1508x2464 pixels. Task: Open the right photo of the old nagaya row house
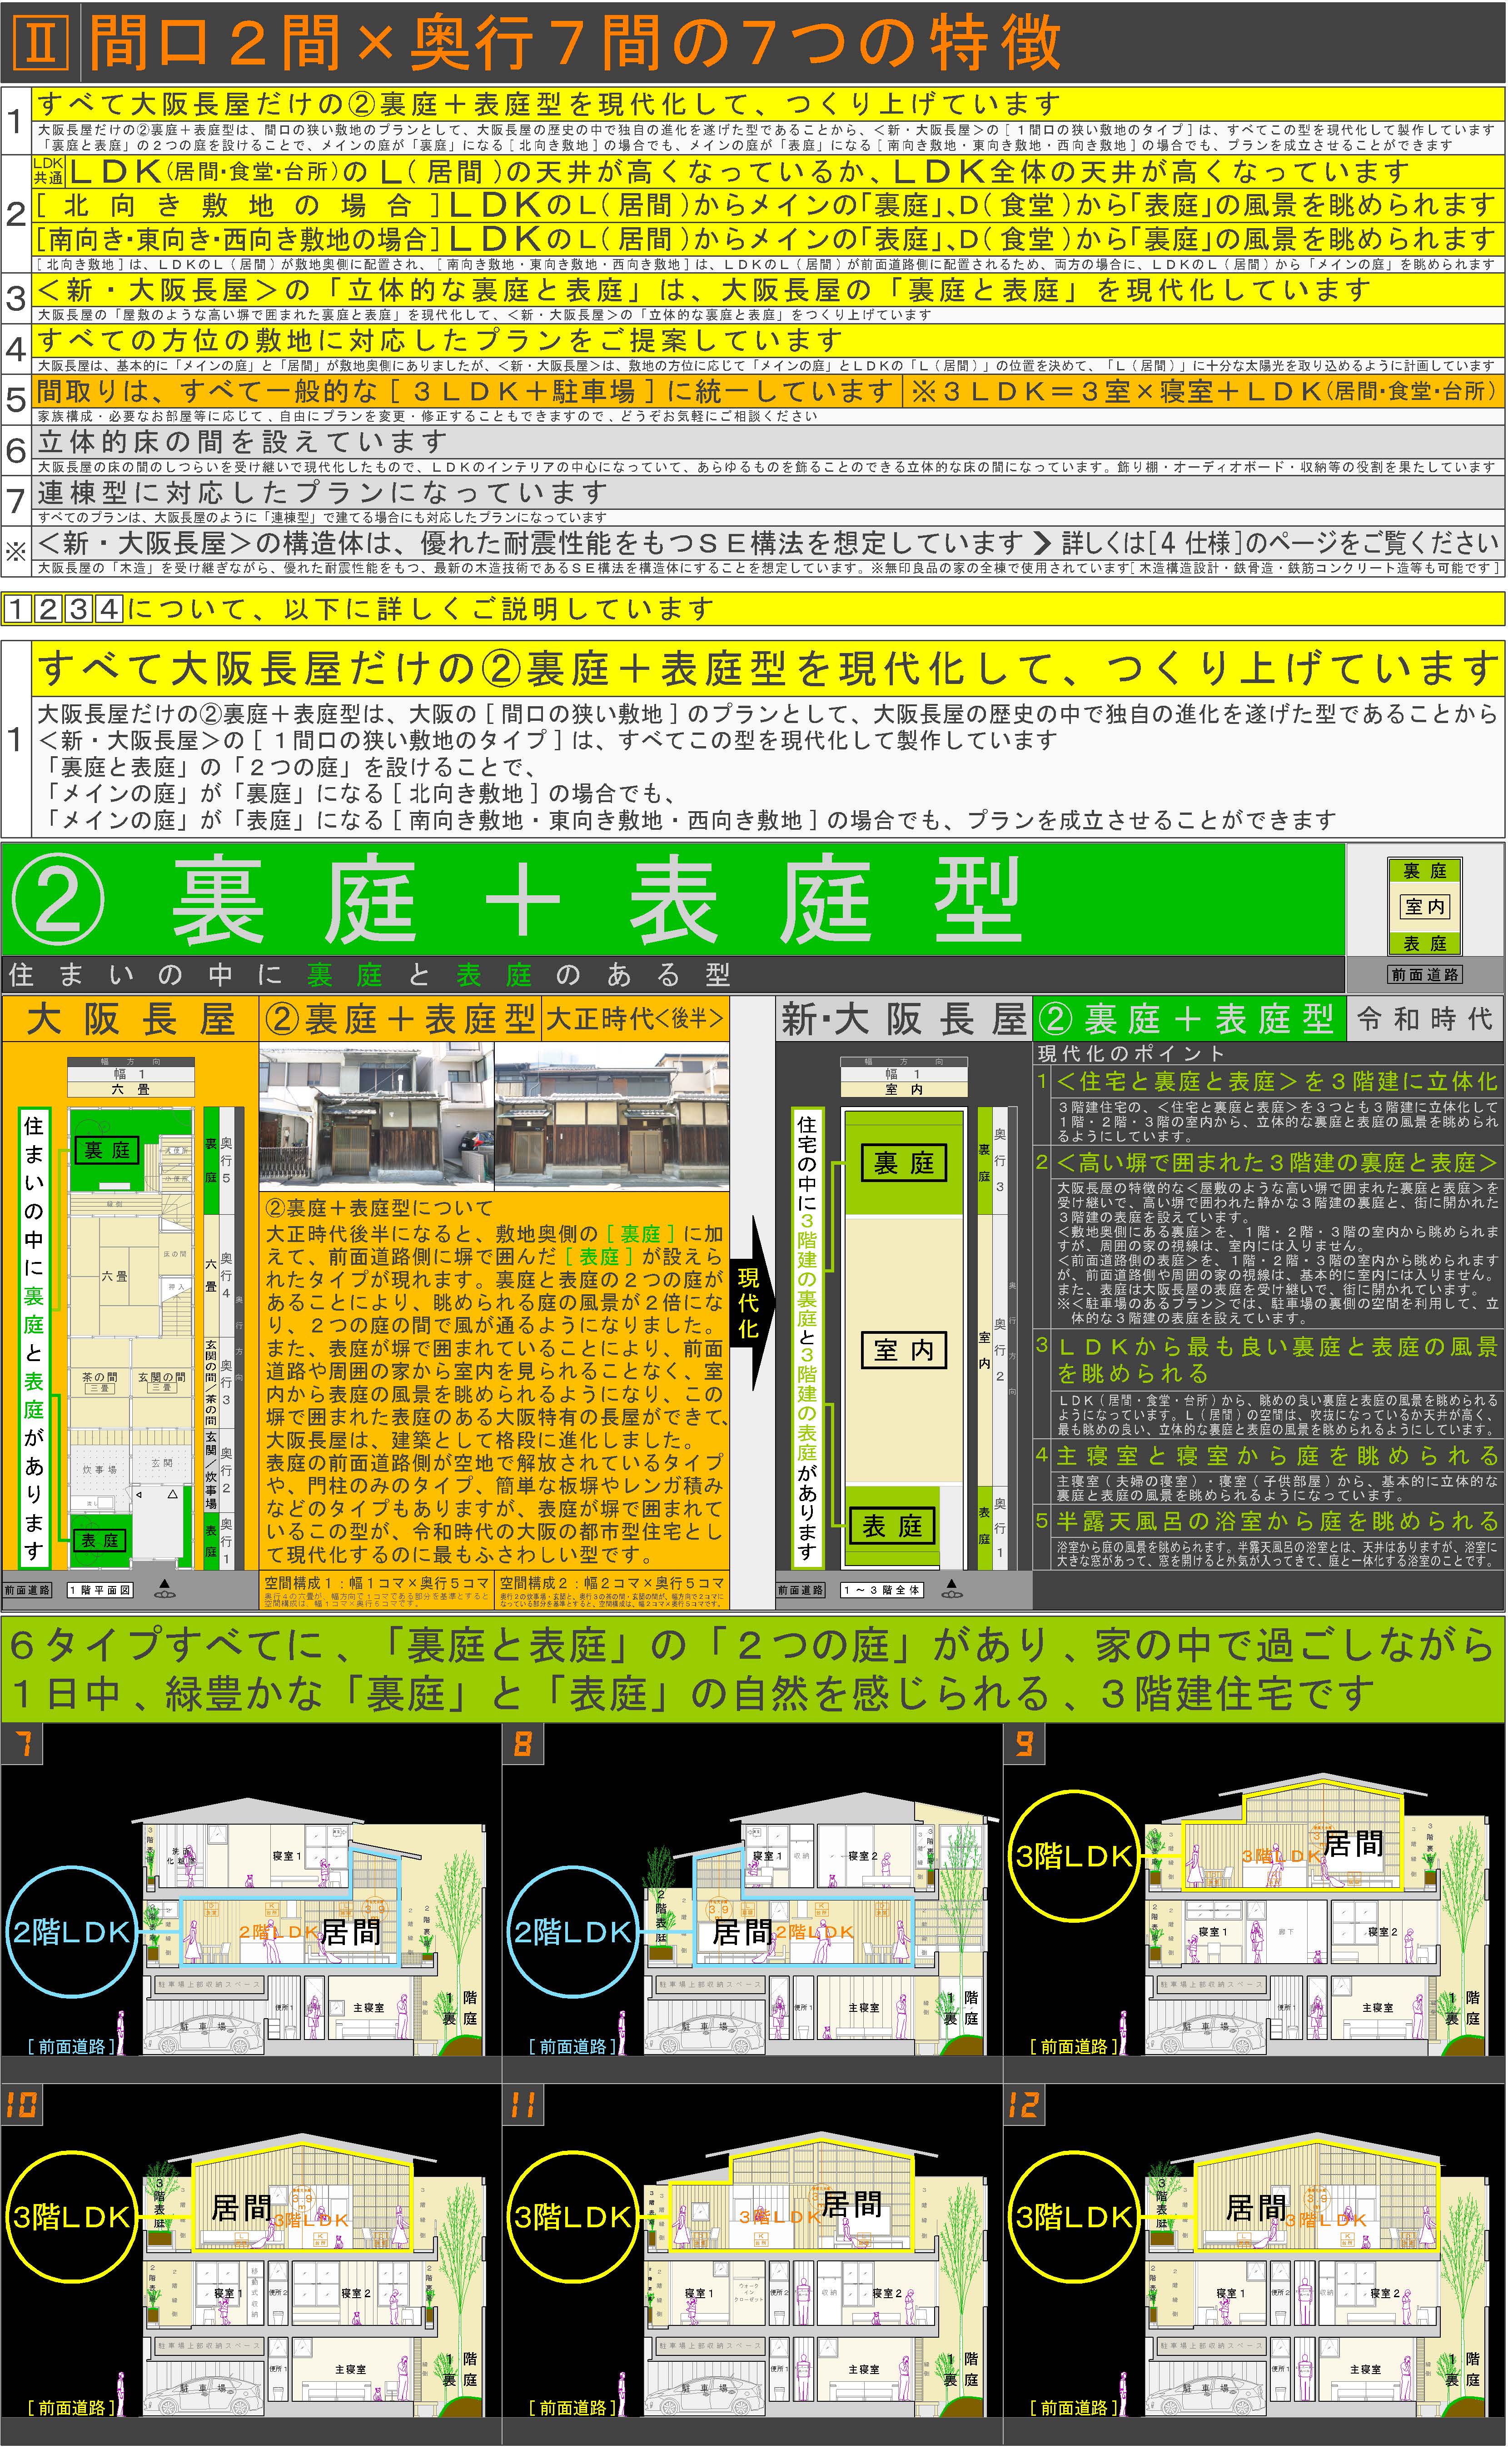pos(612,1116)
